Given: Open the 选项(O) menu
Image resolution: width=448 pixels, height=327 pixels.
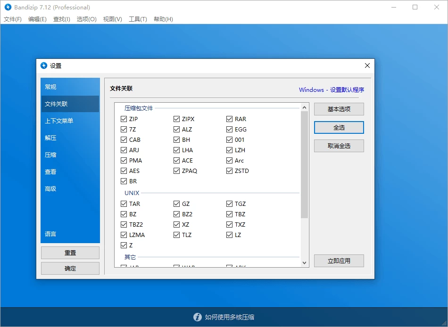Looking at the screenshot, I should 86,19.
